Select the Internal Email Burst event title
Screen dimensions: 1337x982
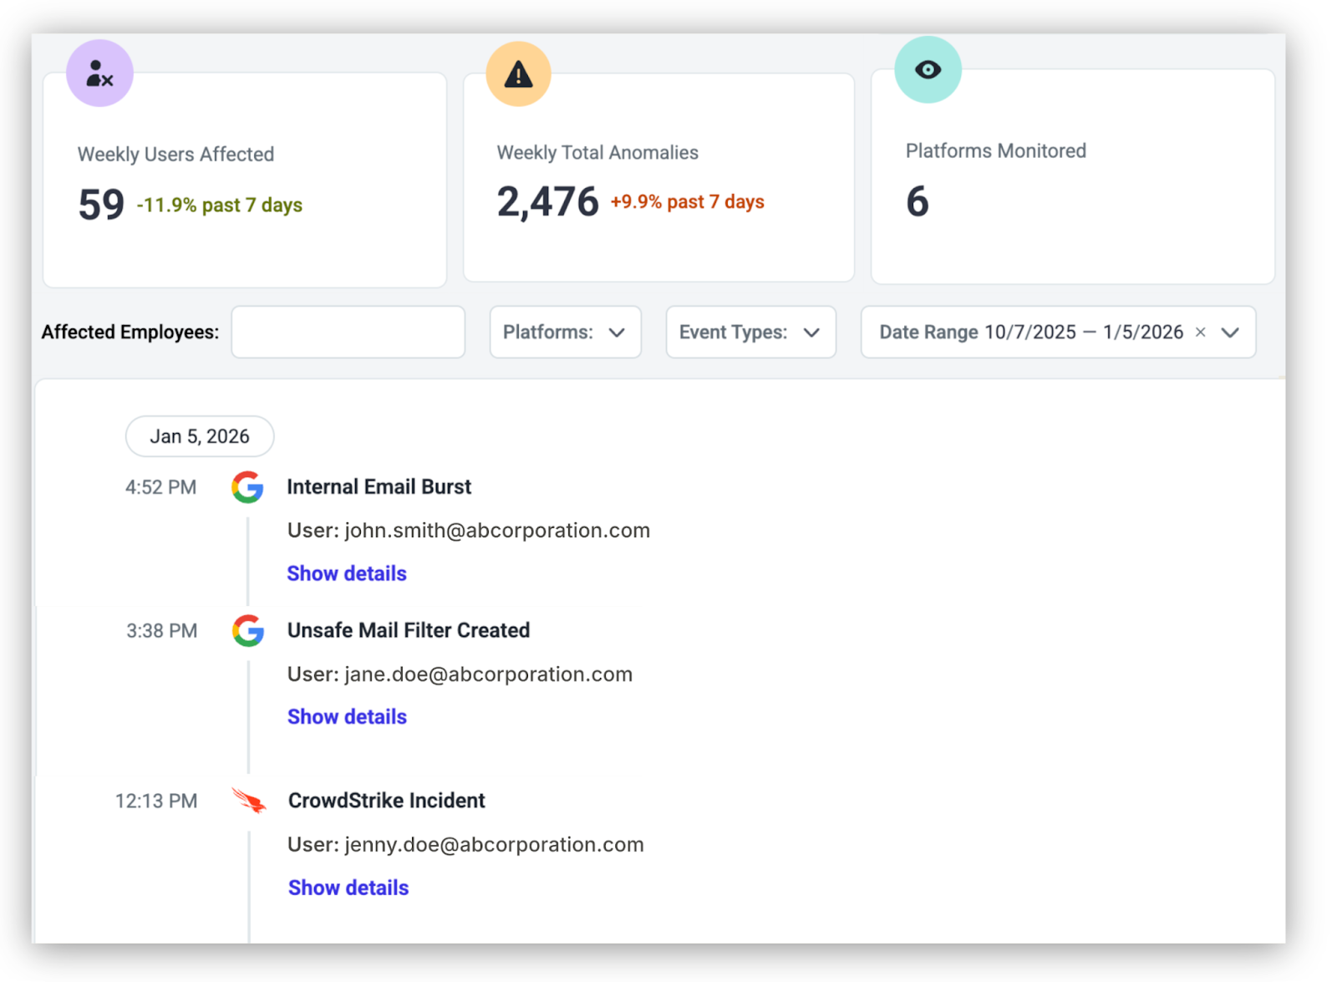tap(379, 487)
